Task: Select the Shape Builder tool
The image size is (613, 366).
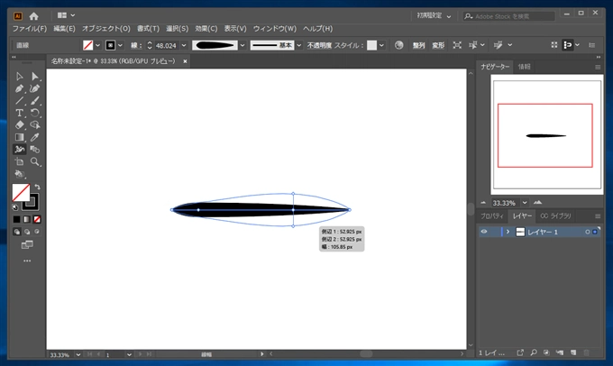Action: [35, 124]
